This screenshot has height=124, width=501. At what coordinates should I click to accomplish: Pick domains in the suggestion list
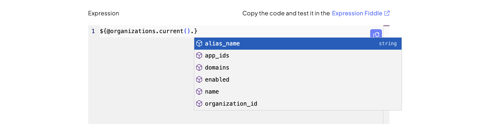pyautogui.click(x=217, y=68)
